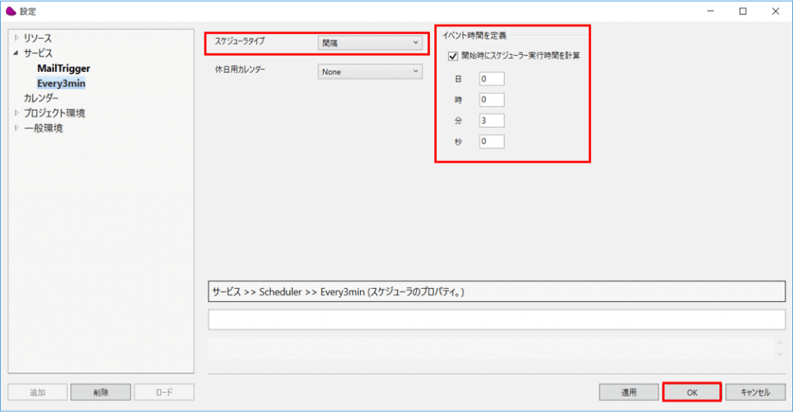Expand the 一般環境 tree node
The image size is (793, 412).
(15, 129)
